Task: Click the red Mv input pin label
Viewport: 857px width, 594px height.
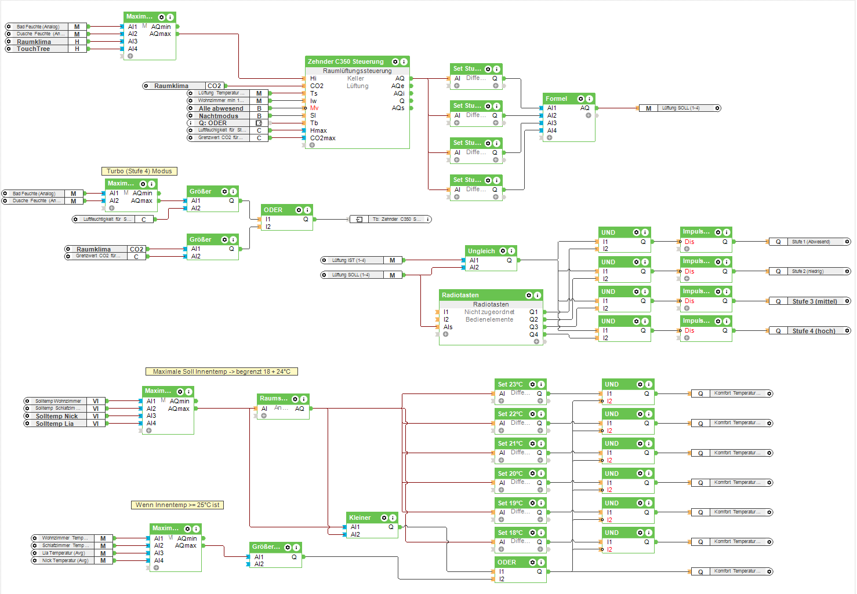Action: pos(314,108)
